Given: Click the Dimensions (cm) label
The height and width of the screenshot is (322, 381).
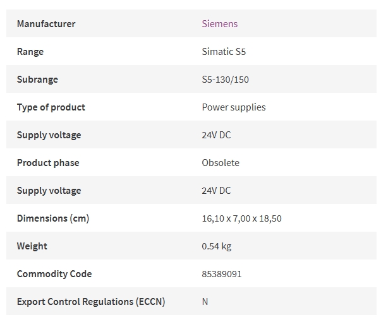Looking at the screenshot, I should click(53, 218).
